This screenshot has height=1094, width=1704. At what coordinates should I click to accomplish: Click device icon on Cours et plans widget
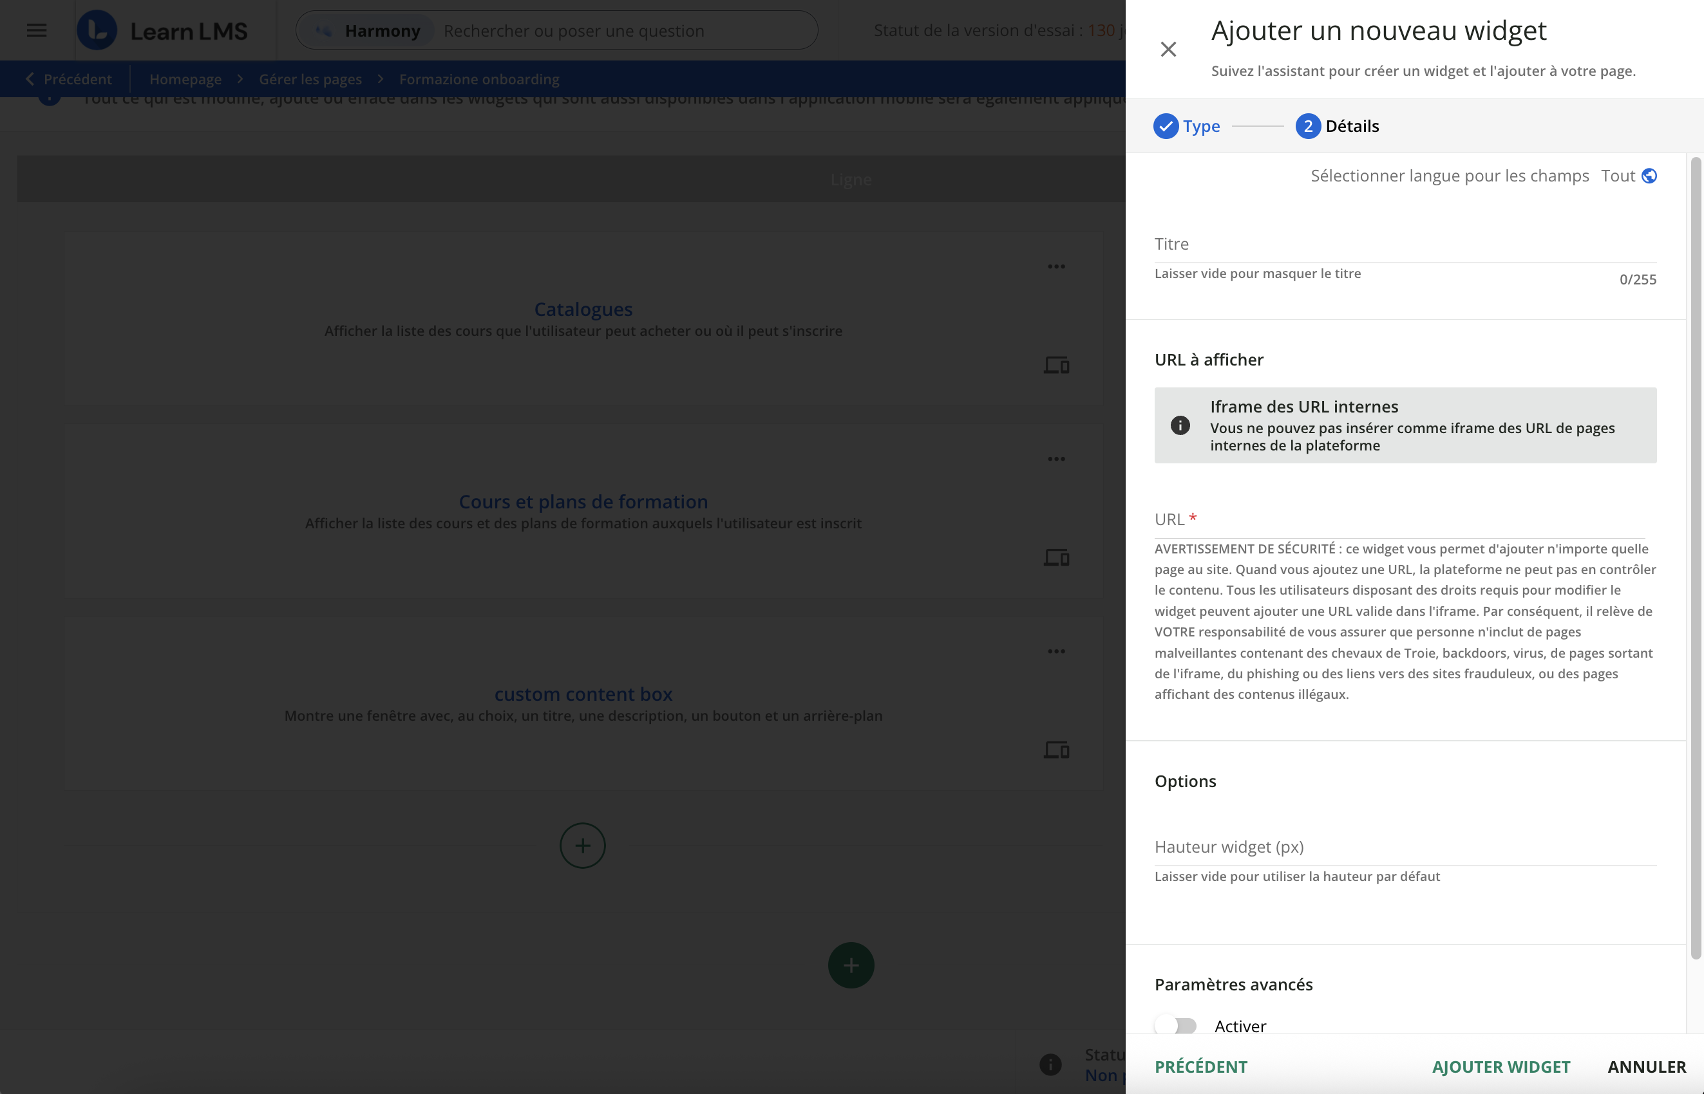point(1056,558)
